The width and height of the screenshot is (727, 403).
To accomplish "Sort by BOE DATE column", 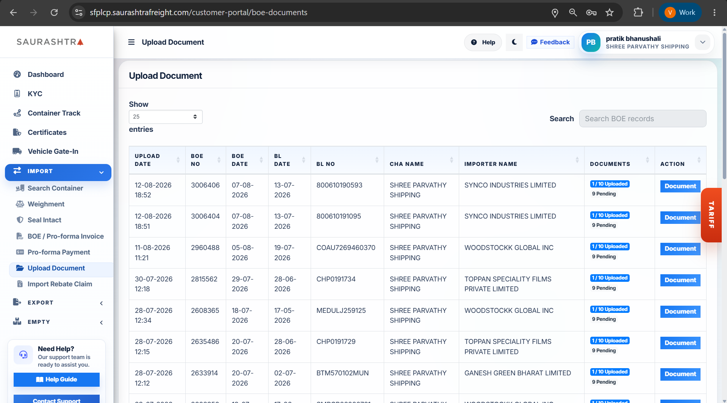I will click(x=247, y=160).
